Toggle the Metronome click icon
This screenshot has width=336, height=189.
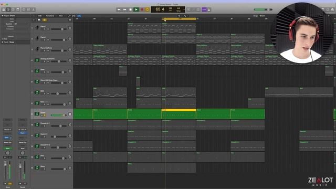tap(209, 9)
